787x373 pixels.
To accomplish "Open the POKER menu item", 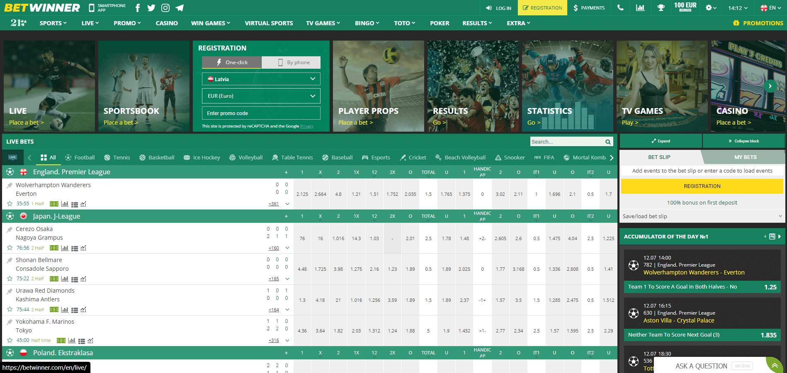I will [440, 23].
